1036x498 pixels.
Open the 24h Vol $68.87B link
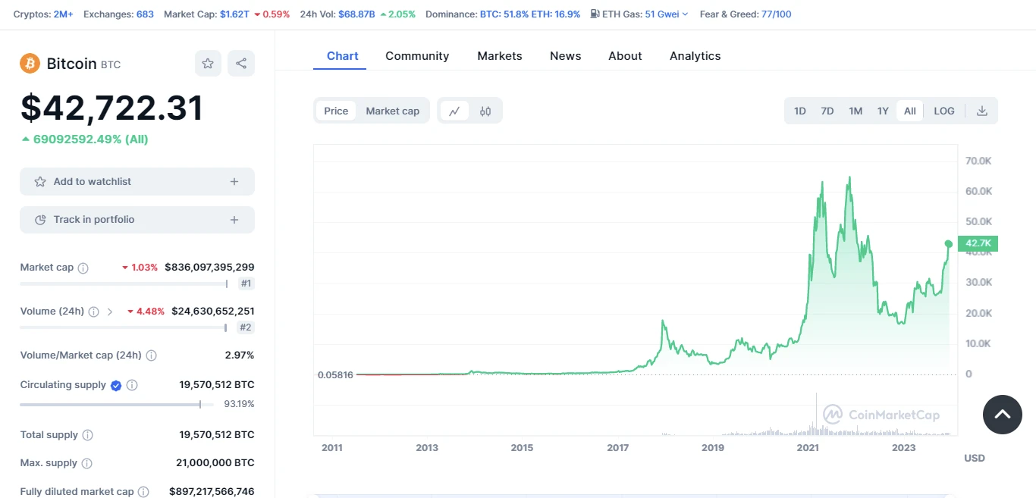pos(358,14)
